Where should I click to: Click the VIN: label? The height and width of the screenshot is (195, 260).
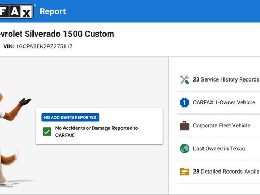click(9, 46)
